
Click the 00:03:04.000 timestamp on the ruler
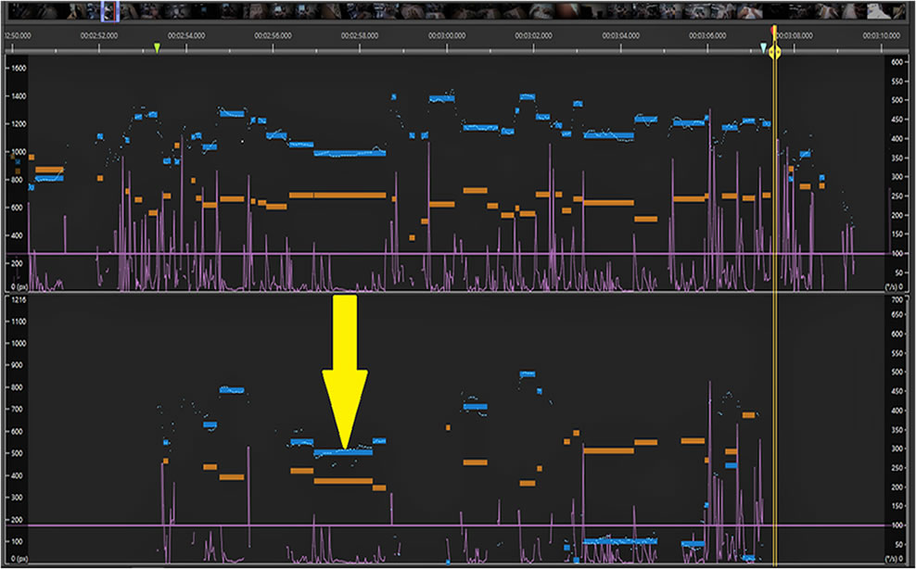621,35
